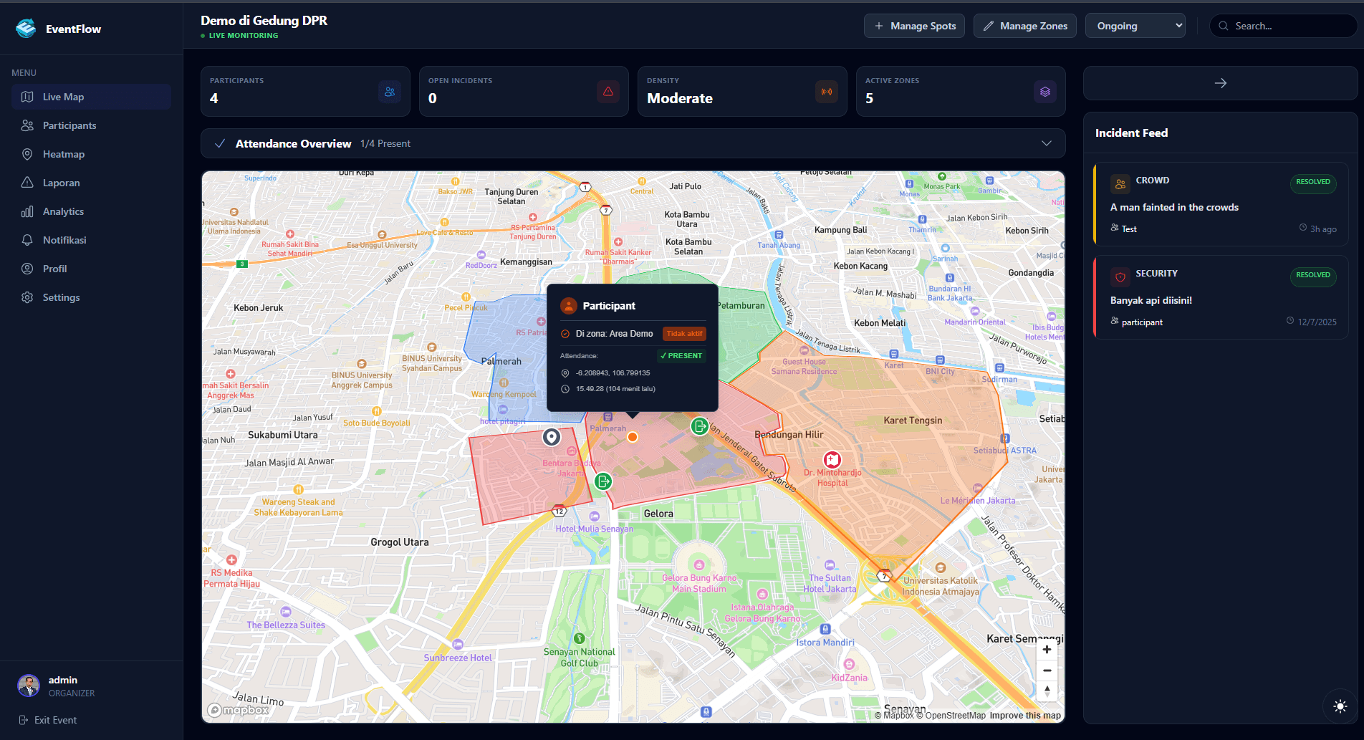This screenshot has width=1364, height=740.
Task: Click the Manage Spots button
Action: pos(914,25)
